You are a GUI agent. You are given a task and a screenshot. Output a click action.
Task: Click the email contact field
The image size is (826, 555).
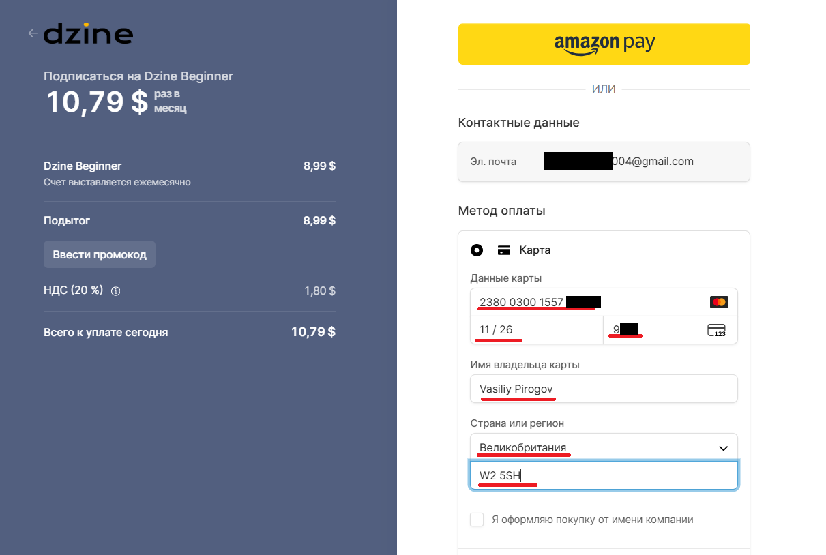coord(604,162)
